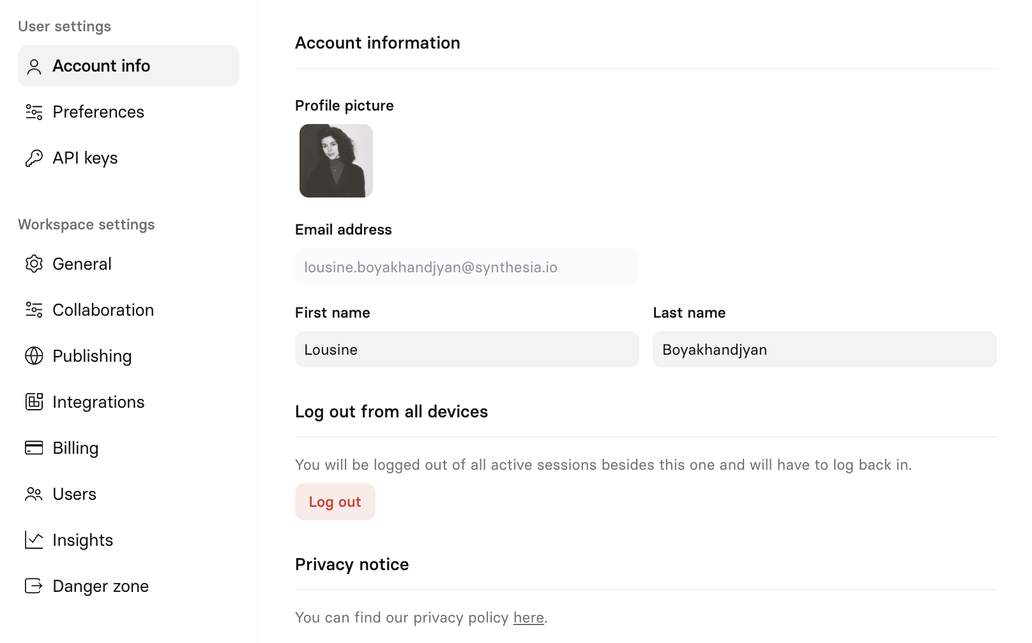Go to the Collaboration settings section

128,310
